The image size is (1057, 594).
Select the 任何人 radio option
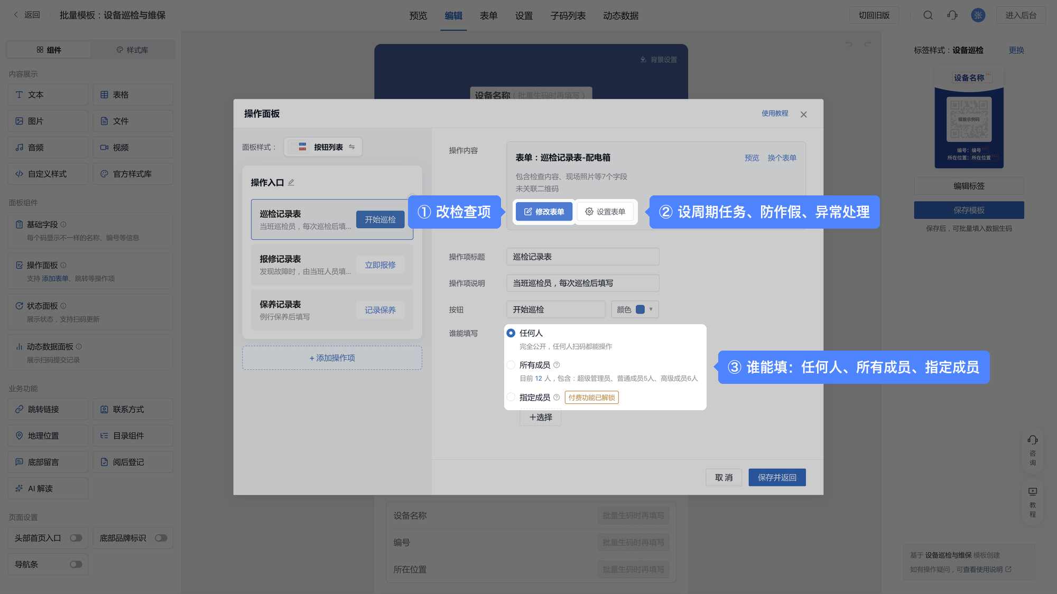(x=511, y=333)
